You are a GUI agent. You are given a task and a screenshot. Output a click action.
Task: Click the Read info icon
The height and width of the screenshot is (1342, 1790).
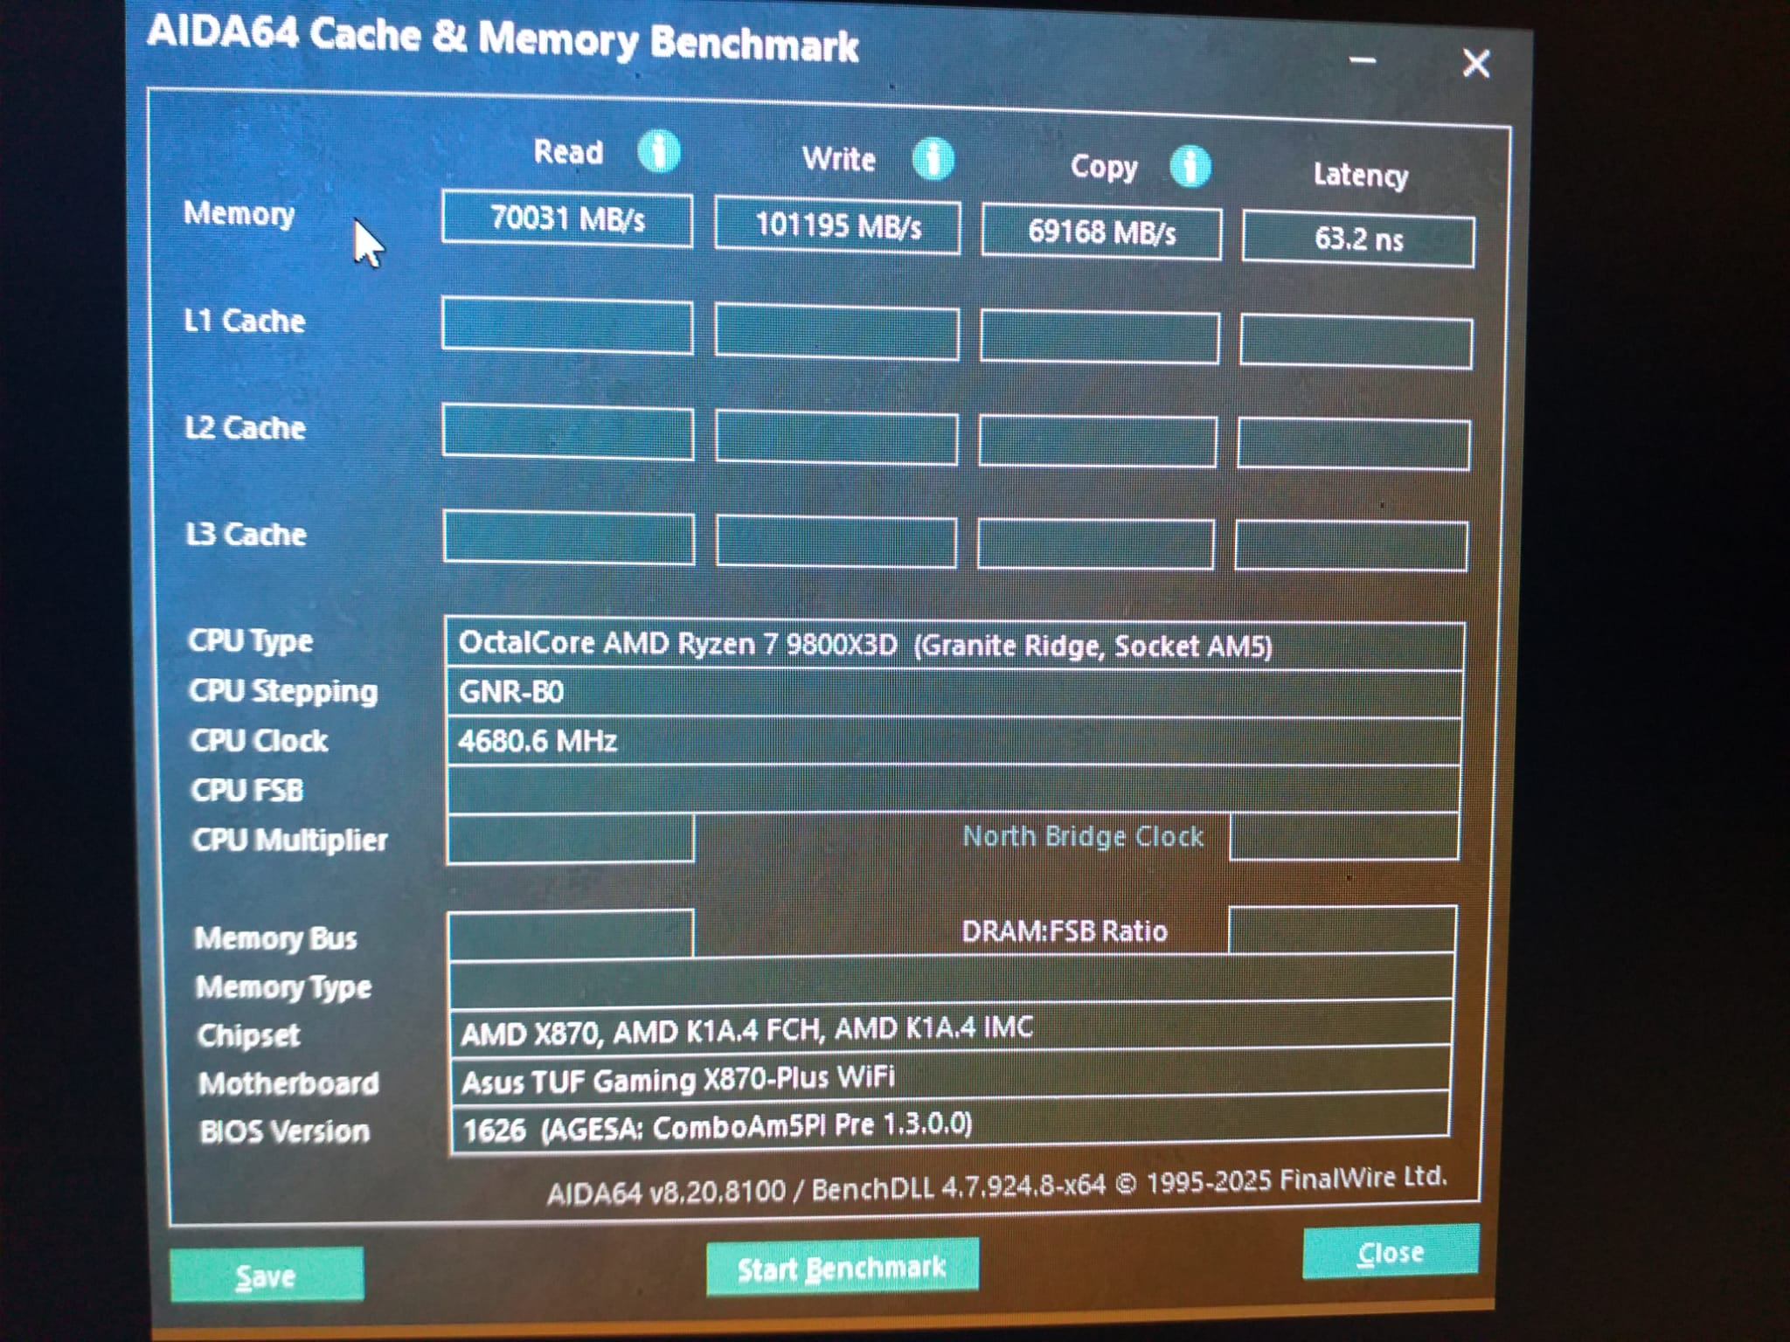tap(658, 151)
